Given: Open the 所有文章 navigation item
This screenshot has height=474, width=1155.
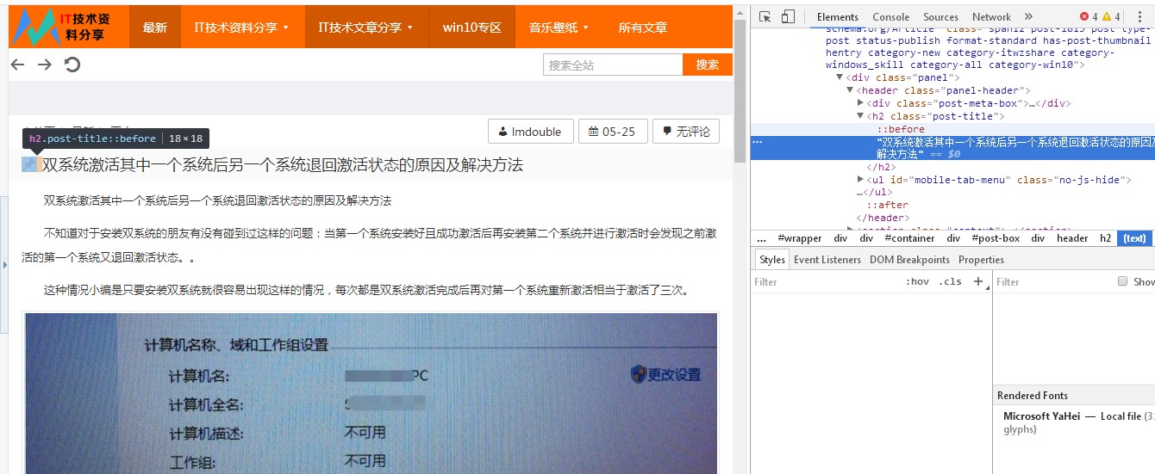Looking at the screenshot, I should 642,27.
